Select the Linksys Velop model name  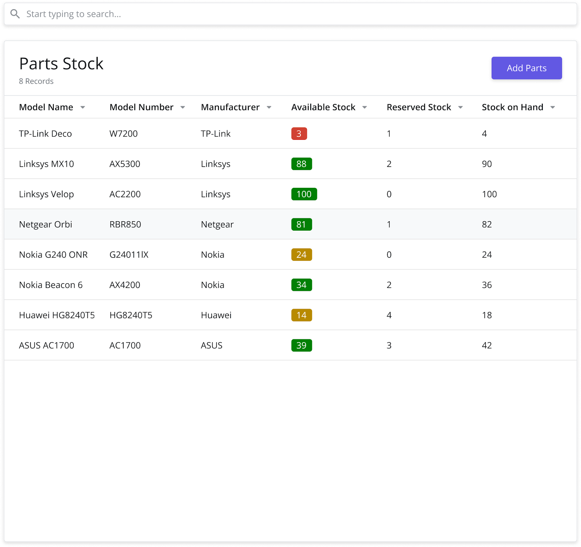46,194
